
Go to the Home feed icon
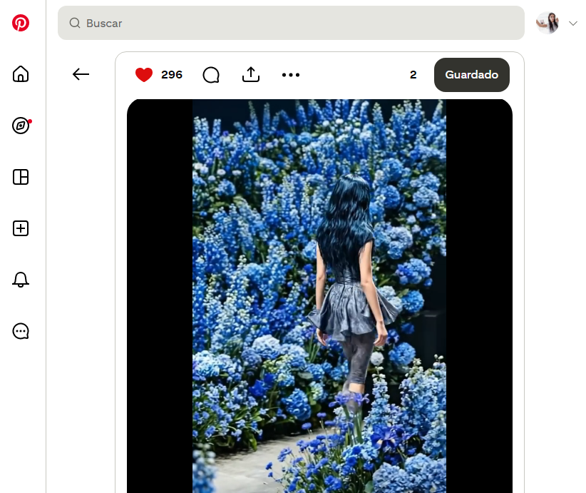pyautogui.click(x=21, y=74)
